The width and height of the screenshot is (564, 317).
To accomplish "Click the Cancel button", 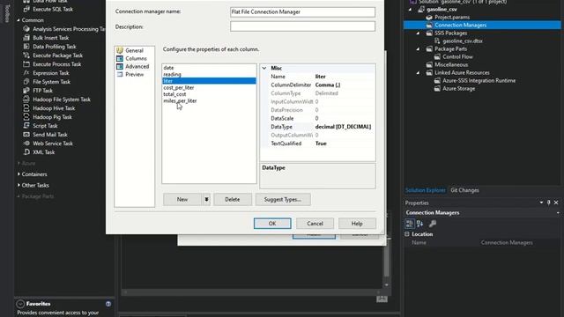I will (x=315, y=223).
